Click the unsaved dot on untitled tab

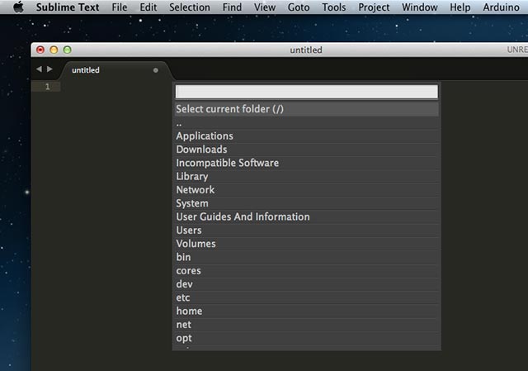tap(155, 70)
